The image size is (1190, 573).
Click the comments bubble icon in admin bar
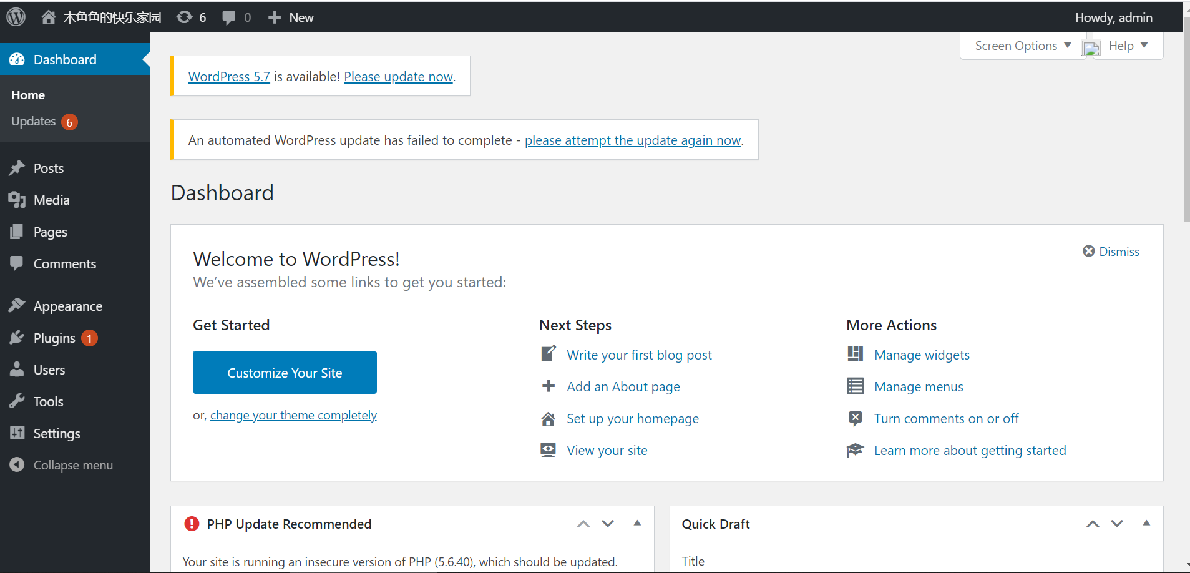coord(229,17)
